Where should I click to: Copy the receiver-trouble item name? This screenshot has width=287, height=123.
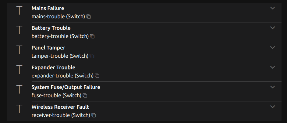click(94, 115)
